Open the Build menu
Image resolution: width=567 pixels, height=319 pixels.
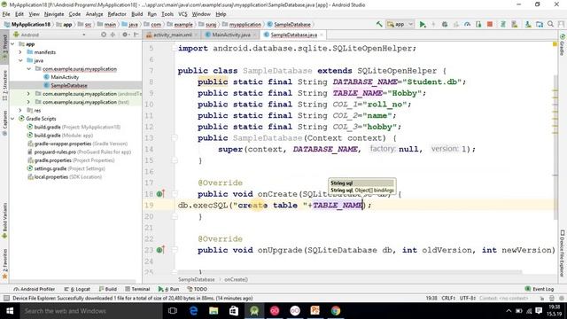[x=136, y=14]
